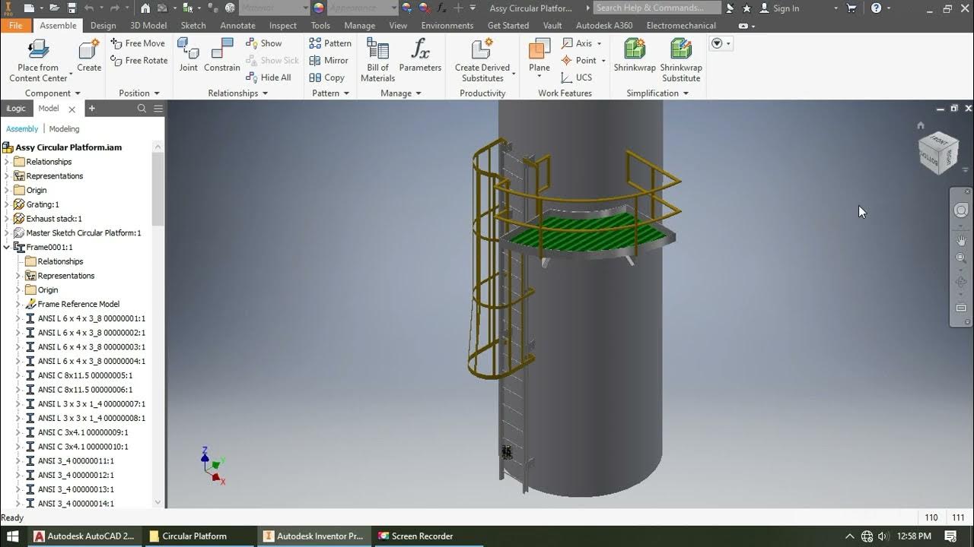Click ViewCube Home view icon
Viewport: 974px width, 547px height.
pos(921,125)
